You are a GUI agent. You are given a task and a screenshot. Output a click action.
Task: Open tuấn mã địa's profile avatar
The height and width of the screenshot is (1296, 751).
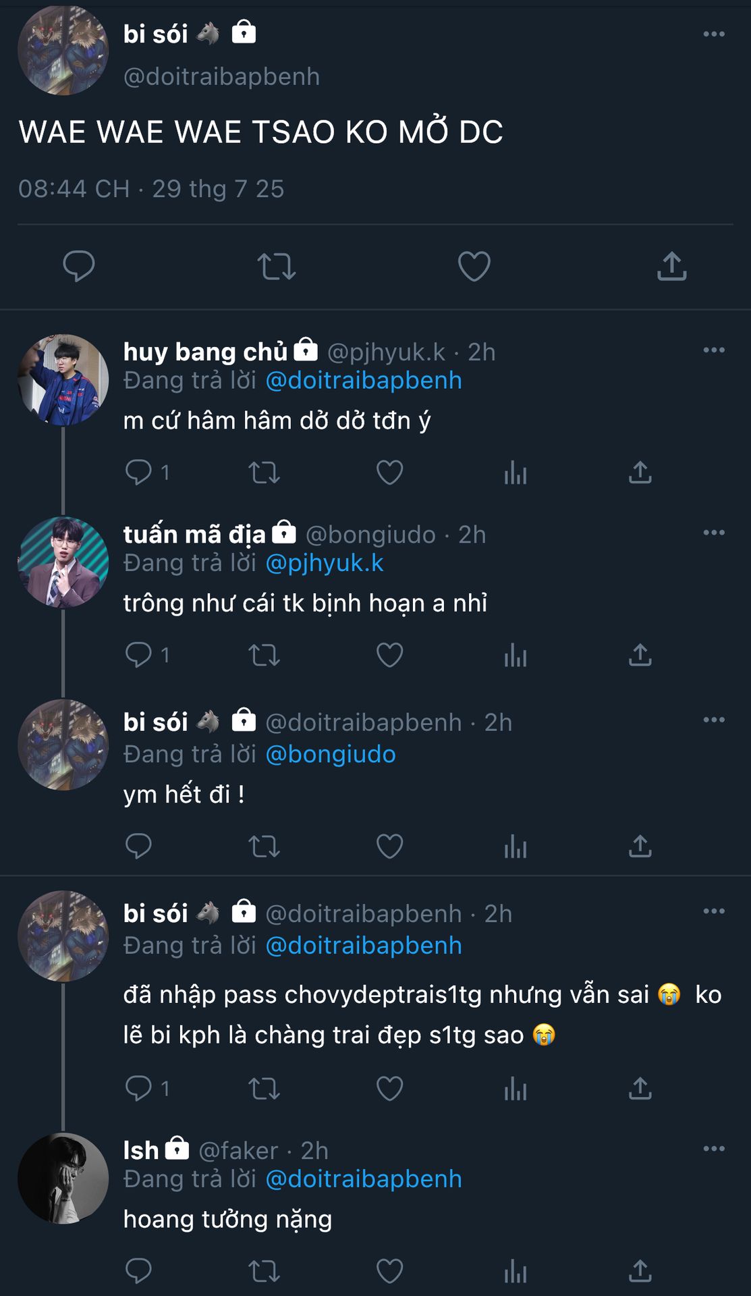pyautogui.click(x=63, y=562)
